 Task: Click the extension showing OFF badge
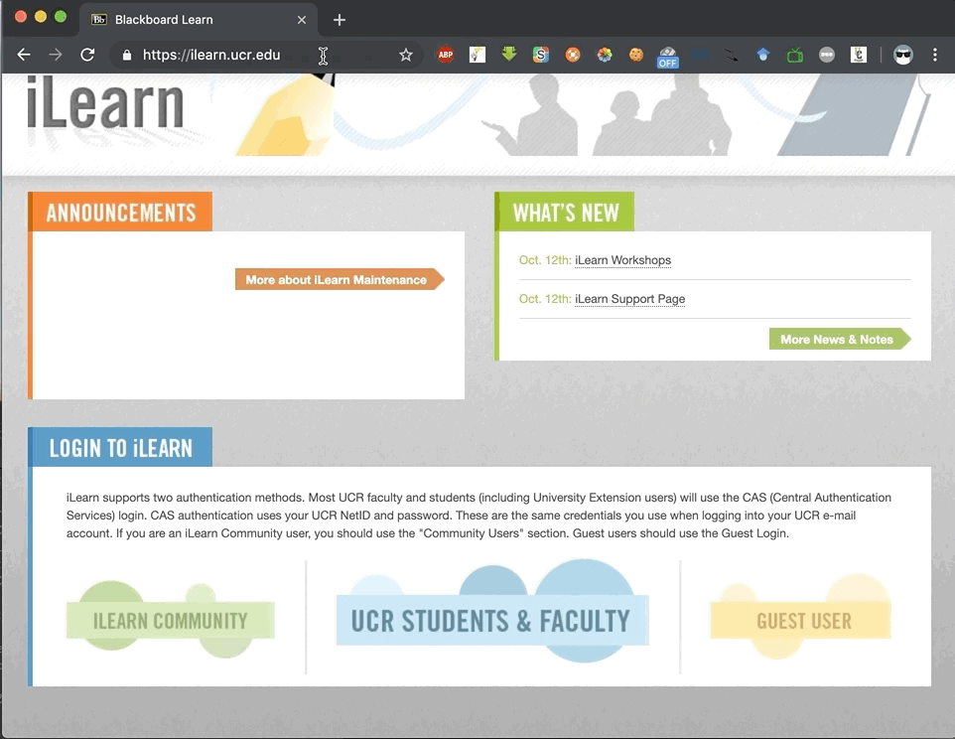[x=667, y=57]
